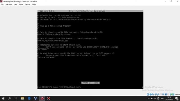Click the line '#DHCPD_CONF=/etc/dhcp/dhcpd.conf'
This screenshot has height=101, width=180.
54,34
